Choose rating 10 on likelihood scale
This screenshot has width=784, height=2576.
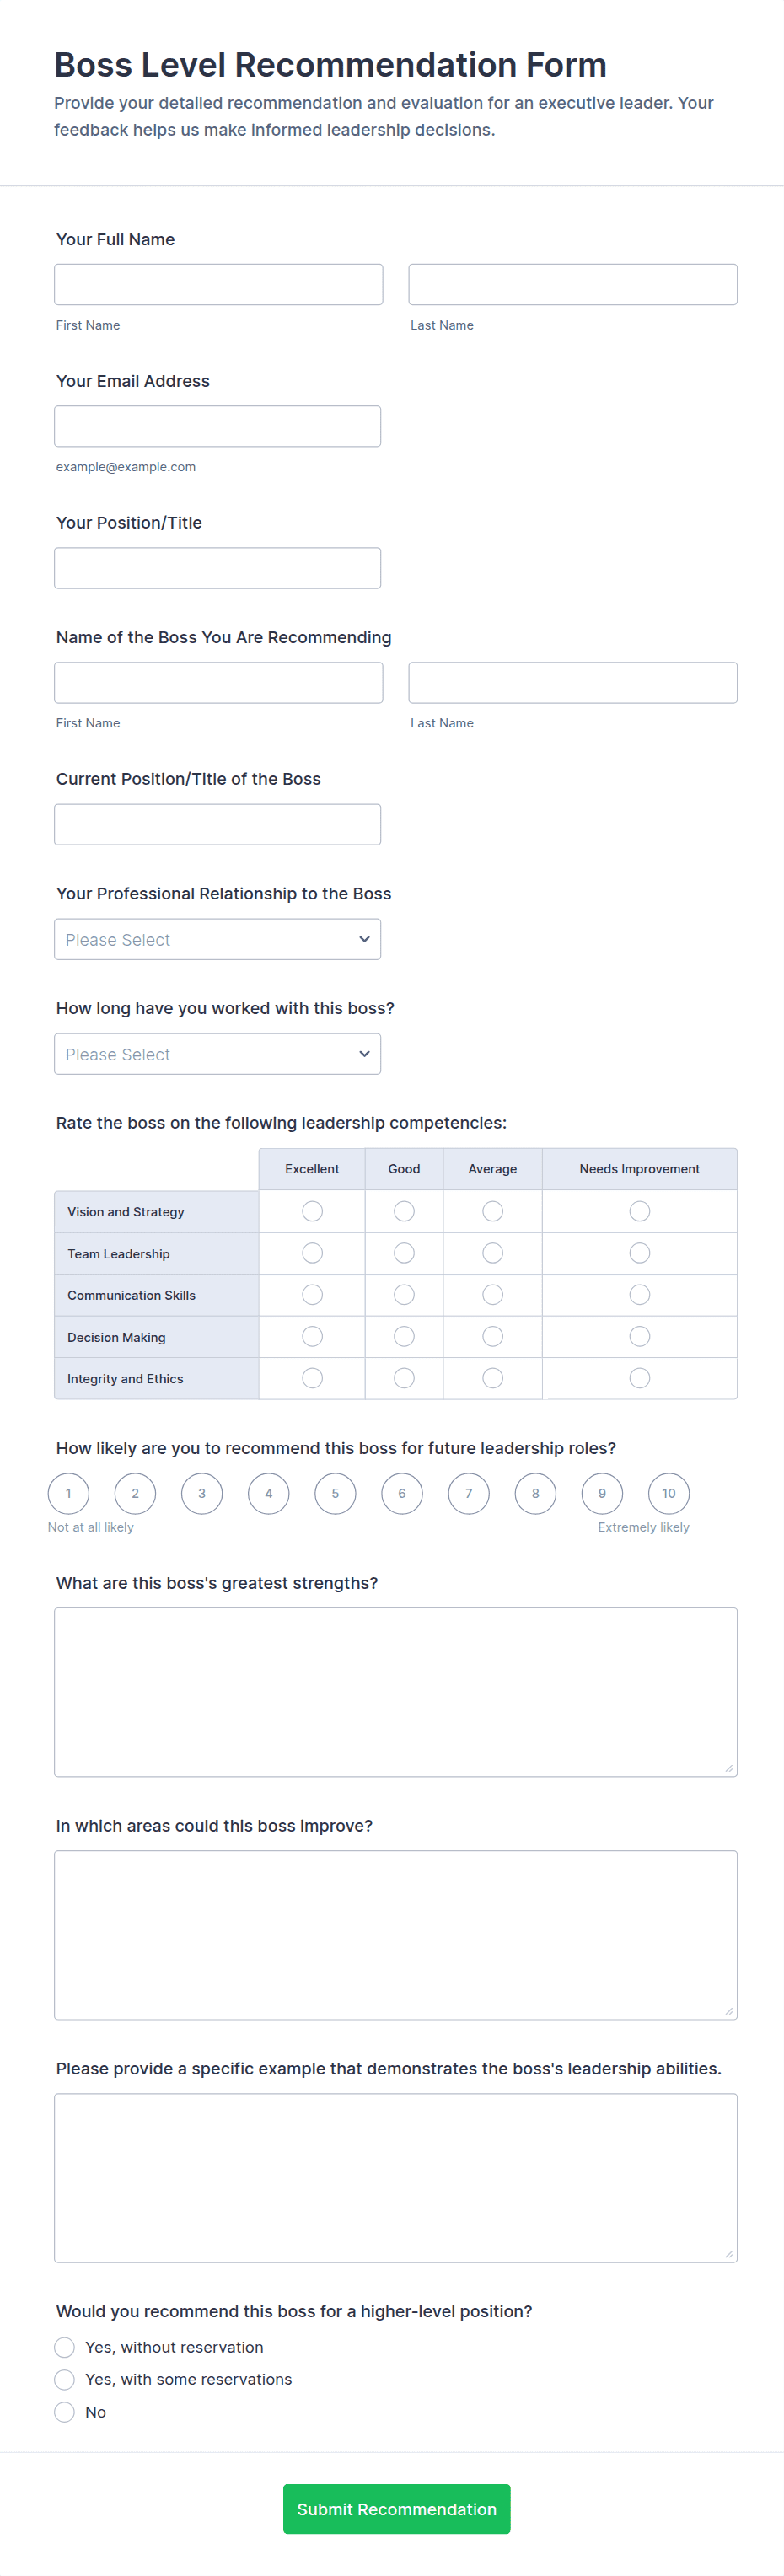668,1494
